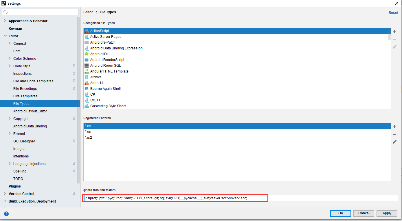Select the *.es registered pattern
Screen dimensions: 402x221
(237, 132)
